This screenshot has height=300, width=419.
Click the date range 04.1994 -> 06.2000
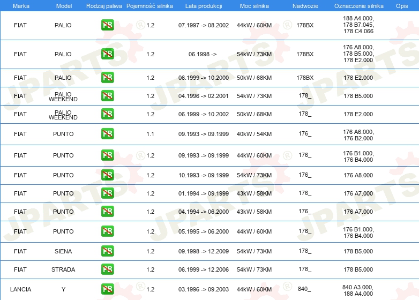pyautogui.click(x=204, y=212)
